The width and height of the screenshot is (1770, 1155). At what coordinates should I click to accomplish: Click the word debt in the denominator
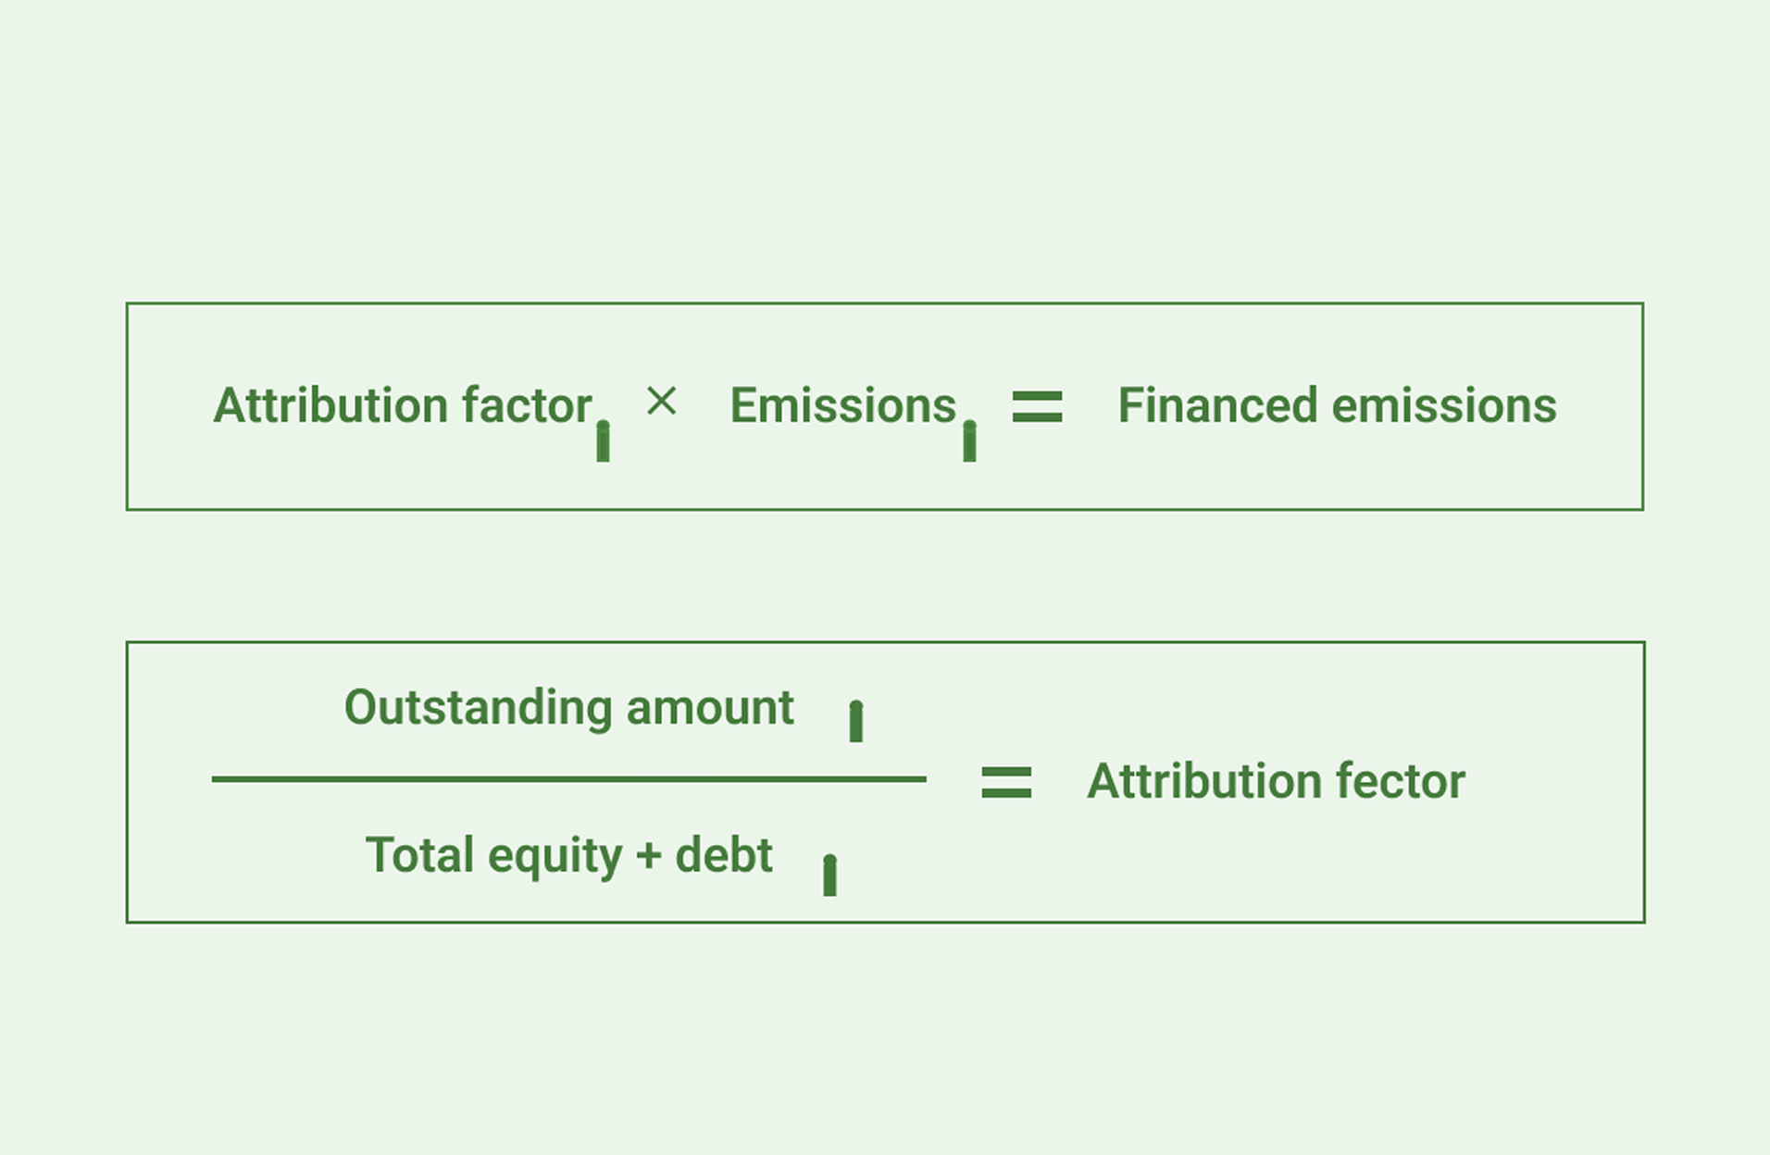pos(724,855)
